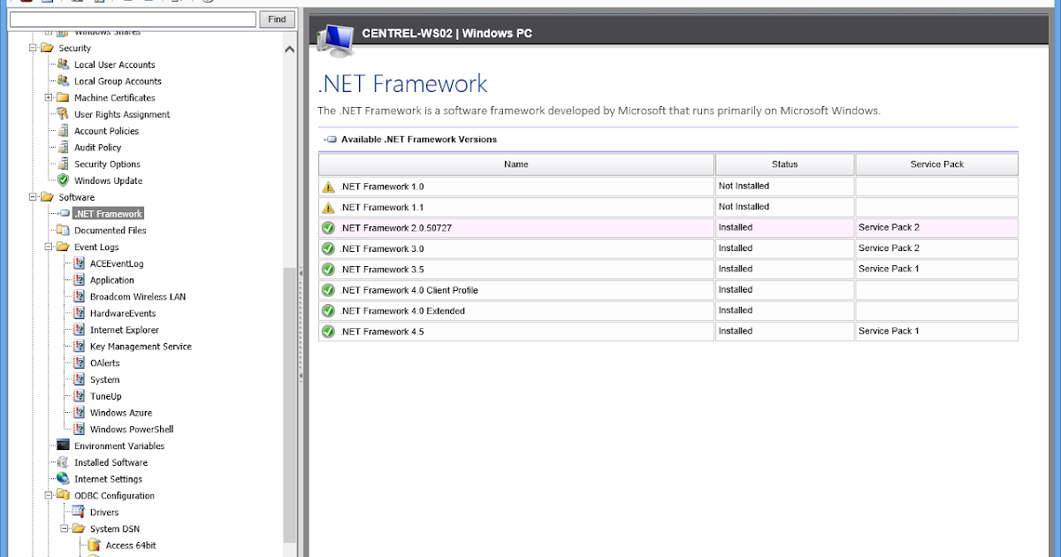Click the '.NET Framework 3.0' name cell

(x=516, y=248)
